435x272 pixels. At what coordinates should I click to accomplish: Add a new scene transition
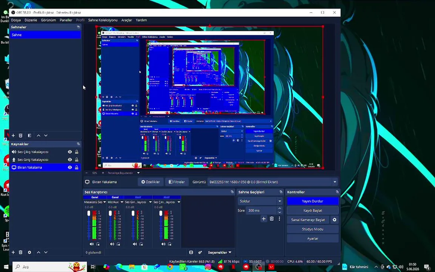[x=264, y=219]
